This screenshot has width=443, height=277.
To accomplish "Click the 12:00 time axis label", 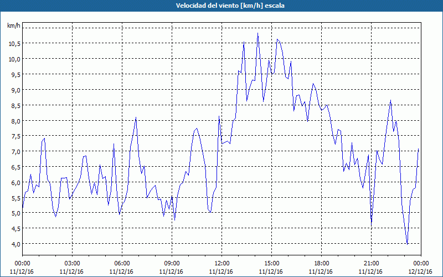I will 222,264.
